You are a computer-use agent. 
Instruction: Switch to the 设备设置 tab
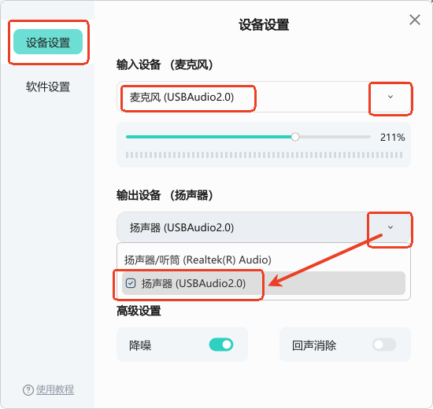48,42
